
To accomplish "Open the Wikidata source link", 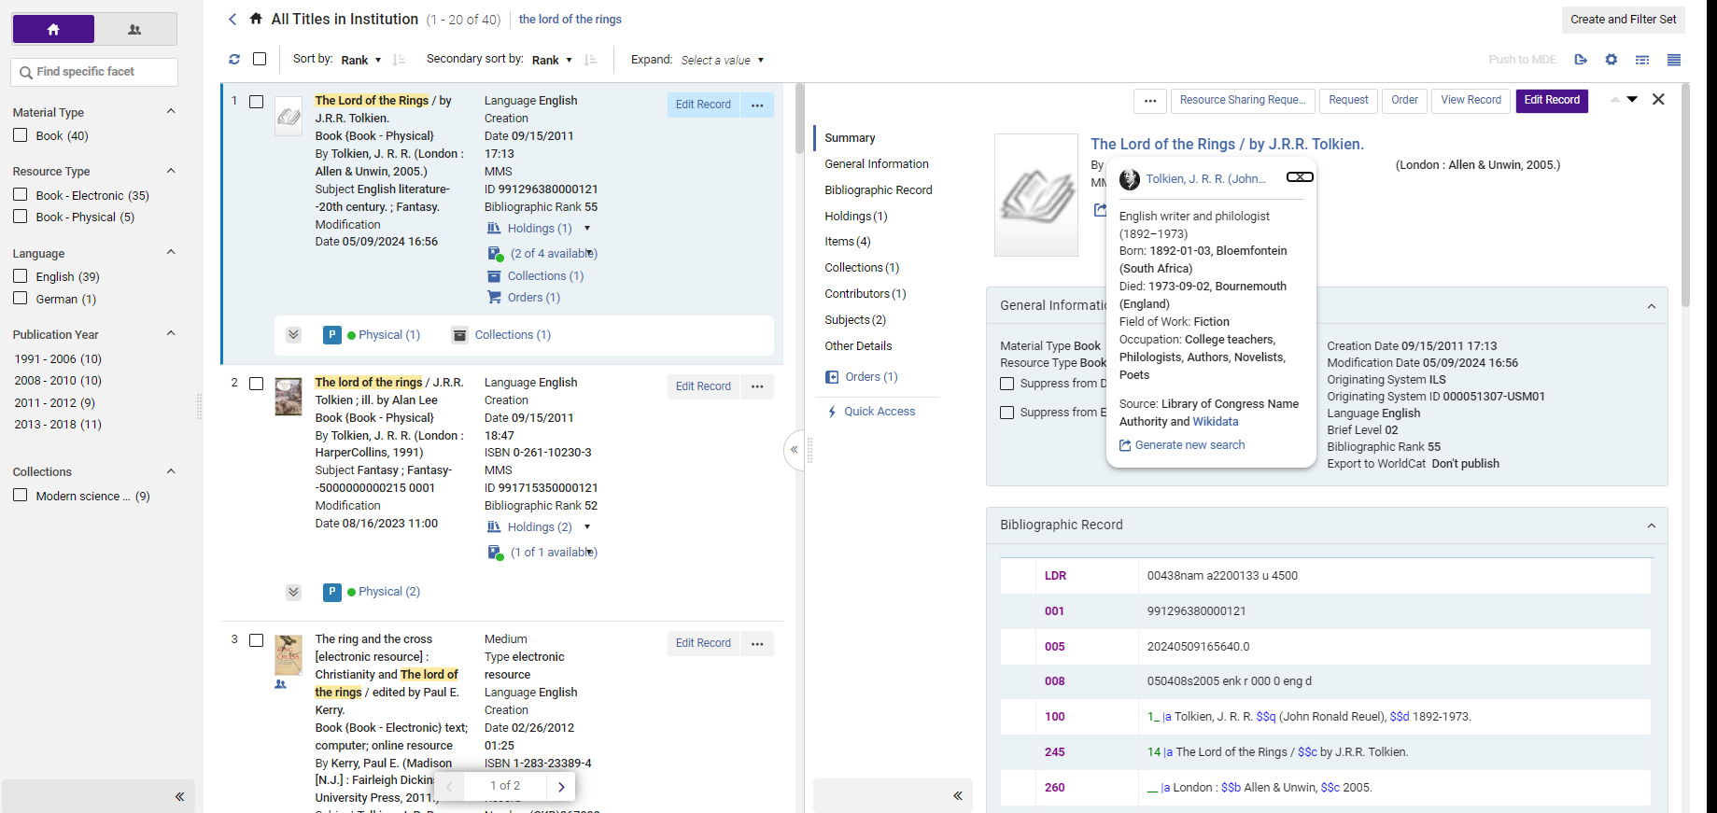I will [1216, 422].
